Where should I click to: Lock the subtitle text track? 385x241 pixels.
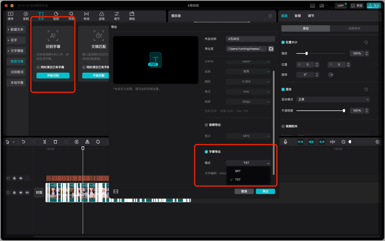click(x=15, y=178)
